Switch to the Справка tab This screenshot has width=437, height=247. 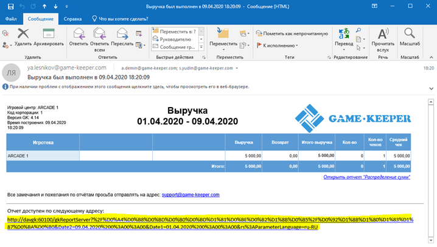[72, 19]
